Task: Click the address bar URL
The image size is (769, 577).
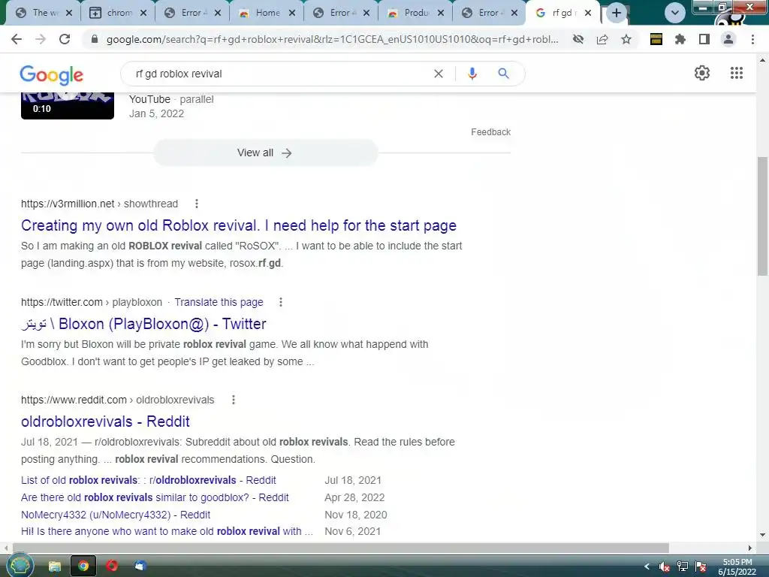Action: click(333, 39)
